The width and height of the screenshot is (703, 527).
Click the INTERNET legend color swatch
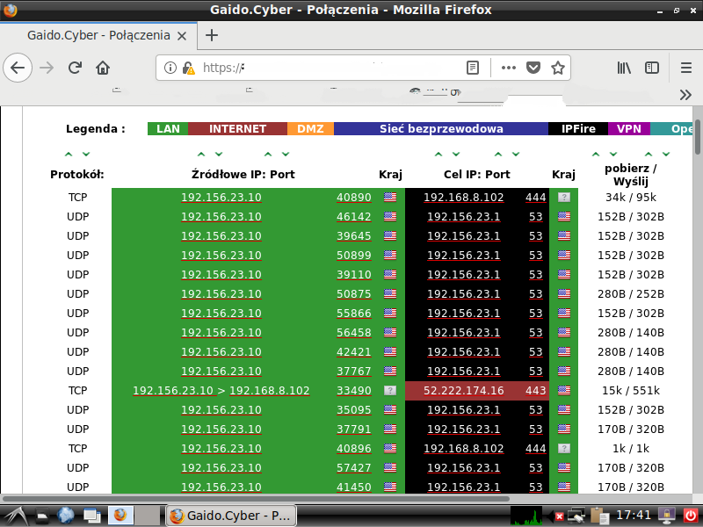(237, 128)
